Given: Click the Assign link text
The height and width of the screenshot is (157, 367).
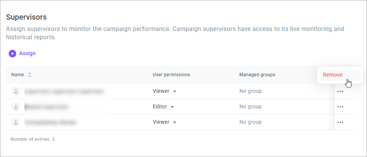Looking at the screenshot, I should (27, 53).
